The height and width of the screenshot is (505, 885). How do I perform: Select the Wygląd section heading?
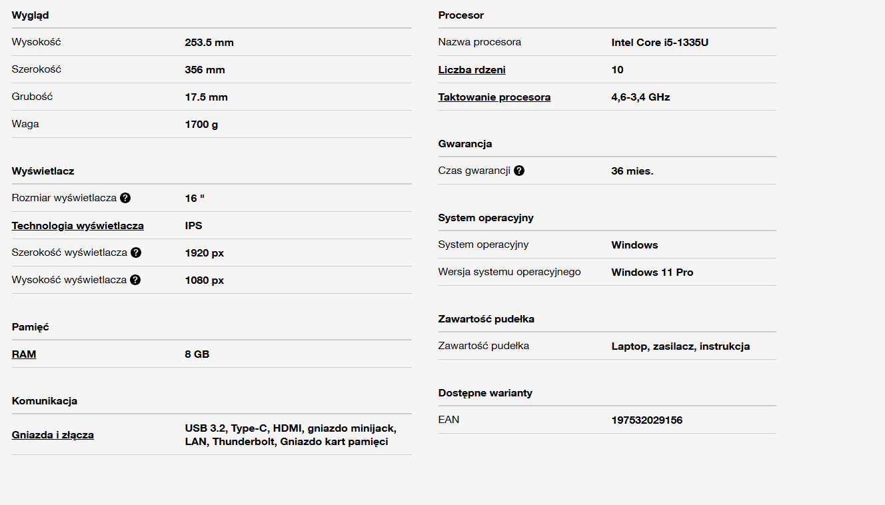pos(31,15)
